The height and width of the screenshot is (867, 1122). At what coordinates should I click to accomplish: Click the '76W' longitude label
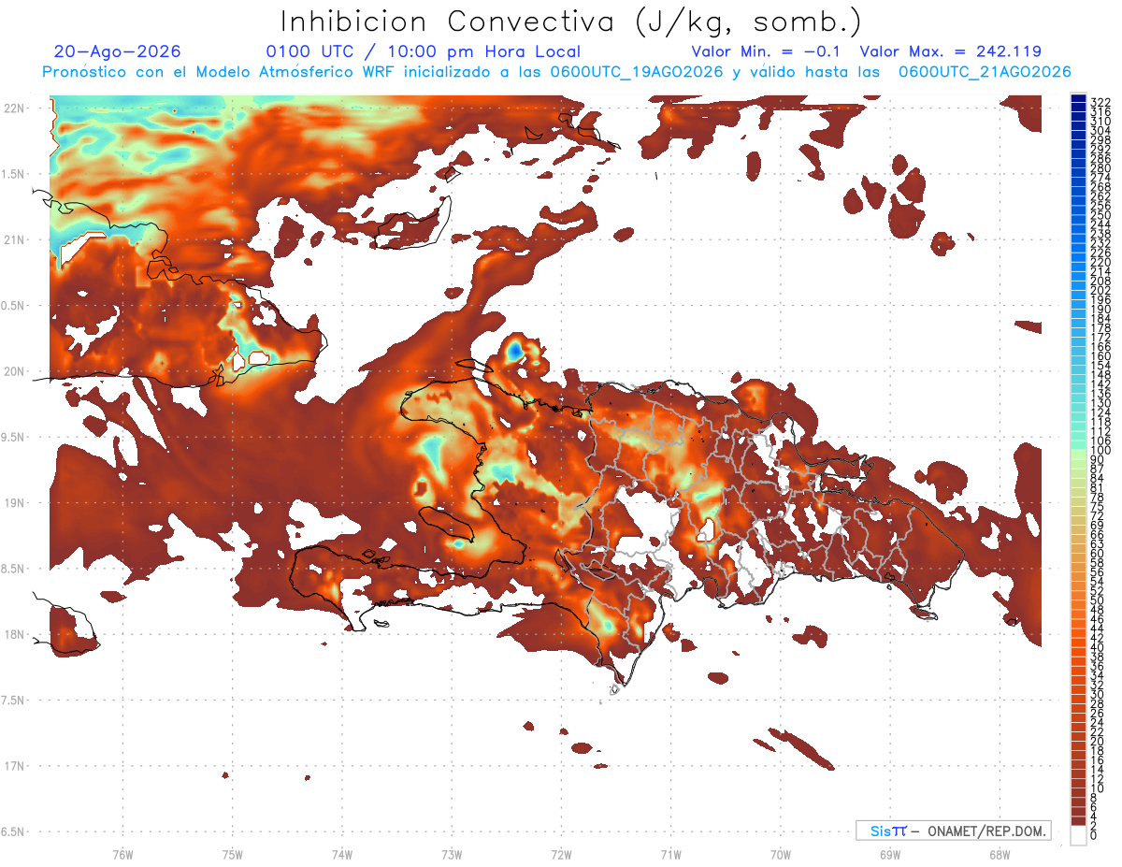[x=122, y=853]
